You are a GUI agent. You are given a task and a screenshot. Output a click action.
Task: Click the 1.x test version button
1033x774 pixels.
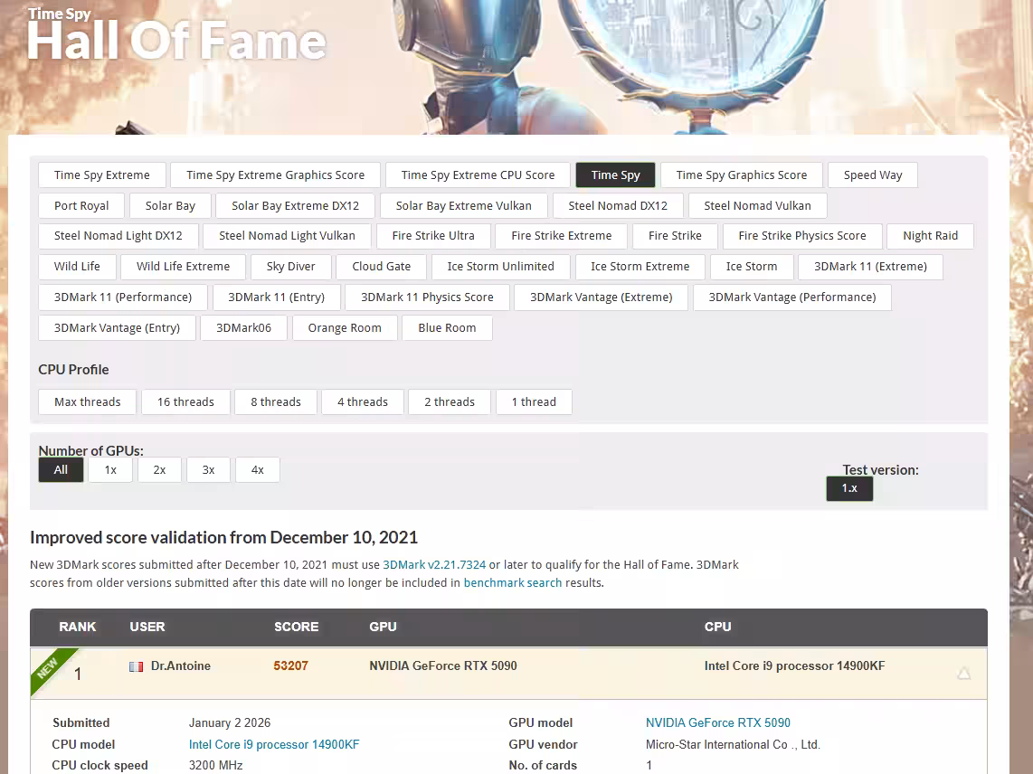point(849,488)
